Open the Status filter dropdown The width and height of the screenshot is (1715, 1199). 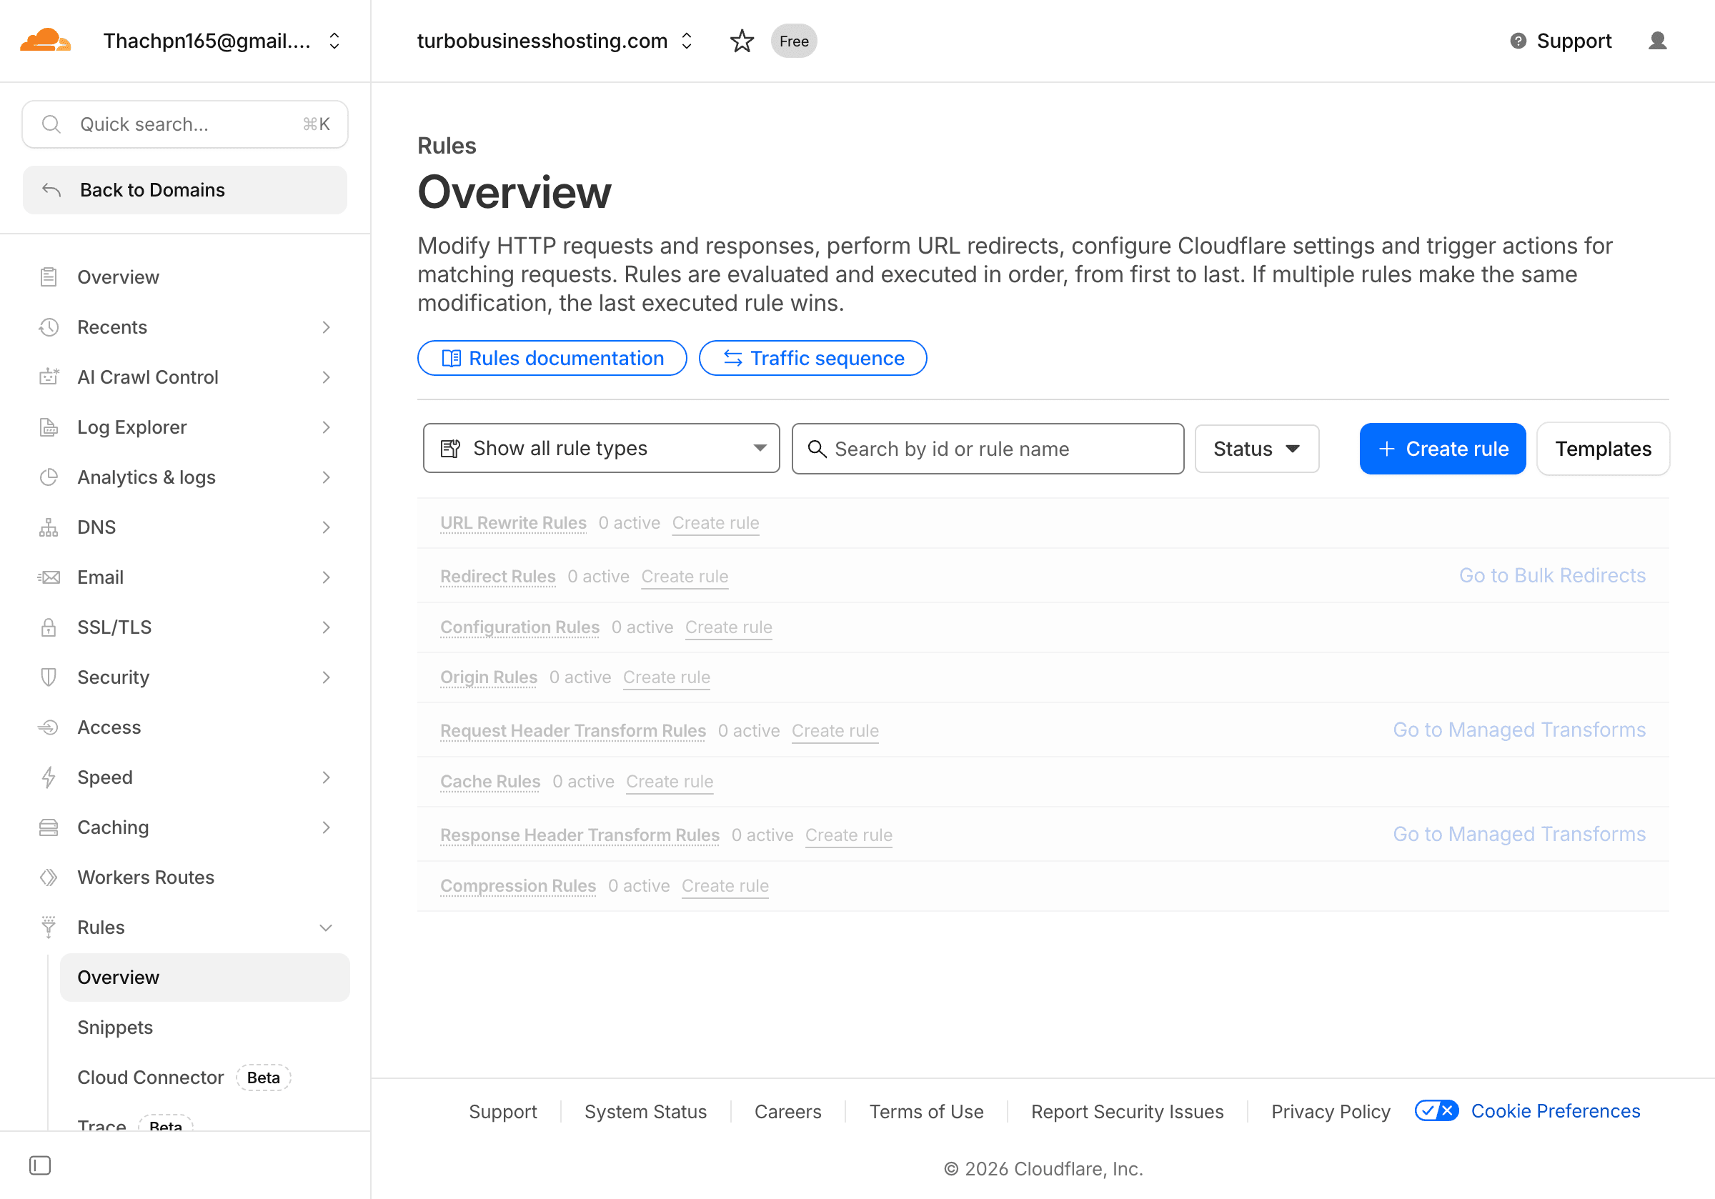tap(1257, 449)
